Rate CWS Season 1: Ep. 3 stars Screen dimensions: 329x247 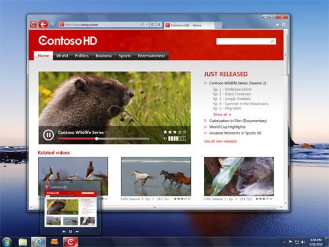coord(264,199)
